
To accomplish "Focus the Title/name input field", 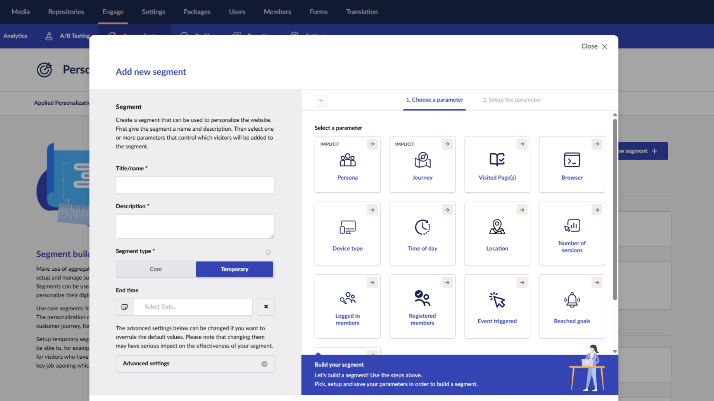I will point(195,185).
